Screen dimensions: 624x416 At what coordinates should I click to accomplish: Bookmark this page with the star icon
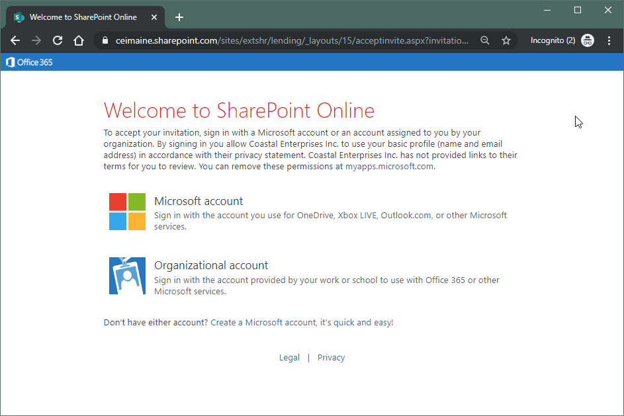506,40
